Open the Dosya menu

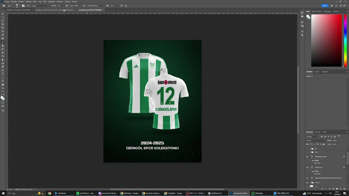click(x=7, y=2)
